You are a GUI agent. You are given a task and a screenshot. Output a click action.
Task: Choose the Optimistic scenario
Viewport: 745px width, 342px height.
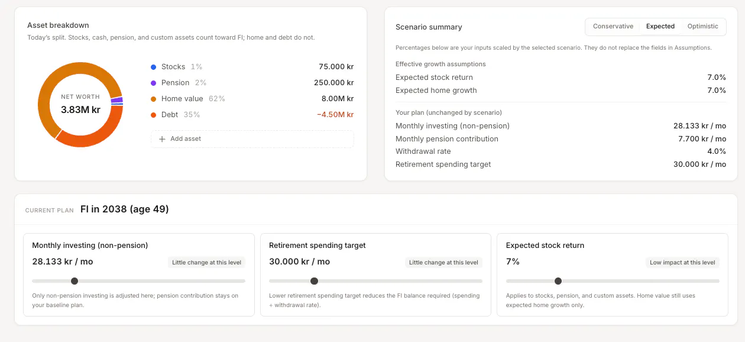[702, 27]
